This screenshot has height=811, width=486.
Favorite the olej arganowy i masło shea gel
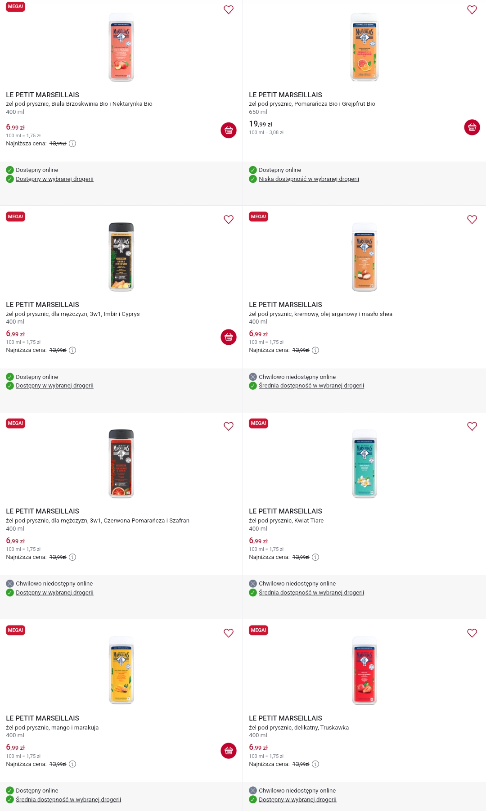pos(472,220)
